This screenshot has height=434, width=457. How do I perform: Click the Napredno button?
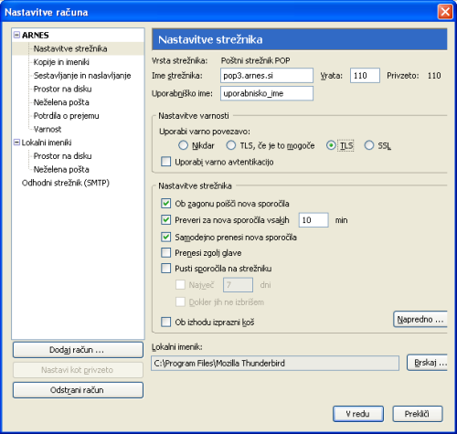(x=420, y=319)
